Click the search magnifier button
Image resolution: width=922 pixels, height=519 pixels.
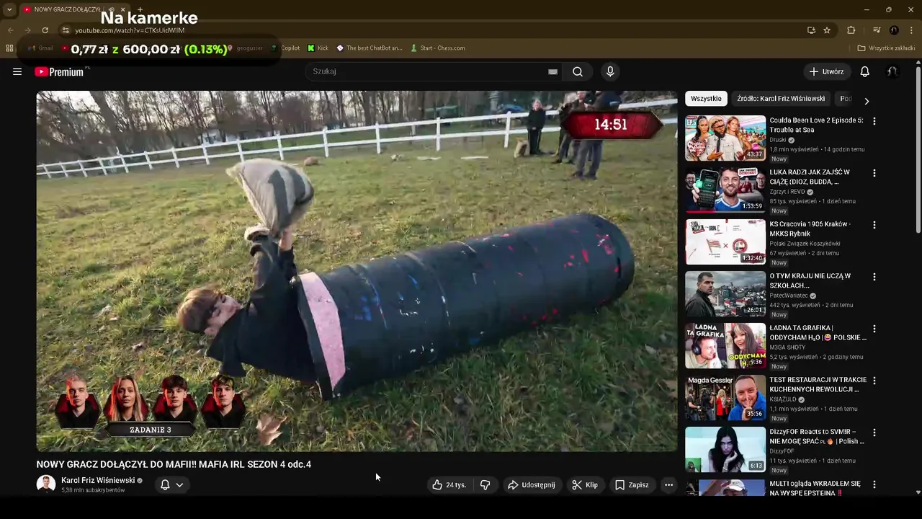click(x=578, y=71)
